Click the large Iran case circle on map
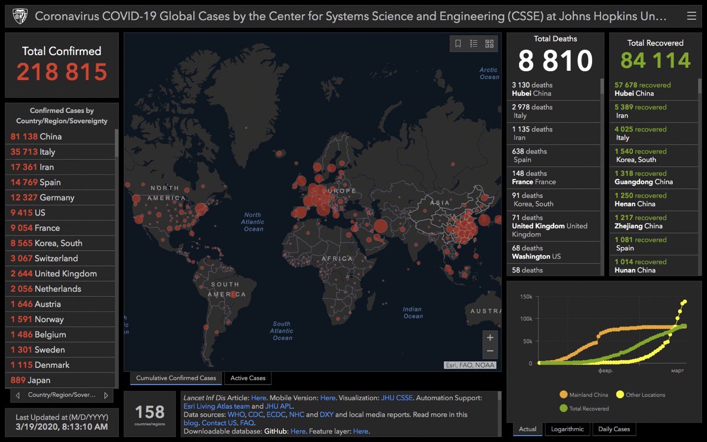 381,225
